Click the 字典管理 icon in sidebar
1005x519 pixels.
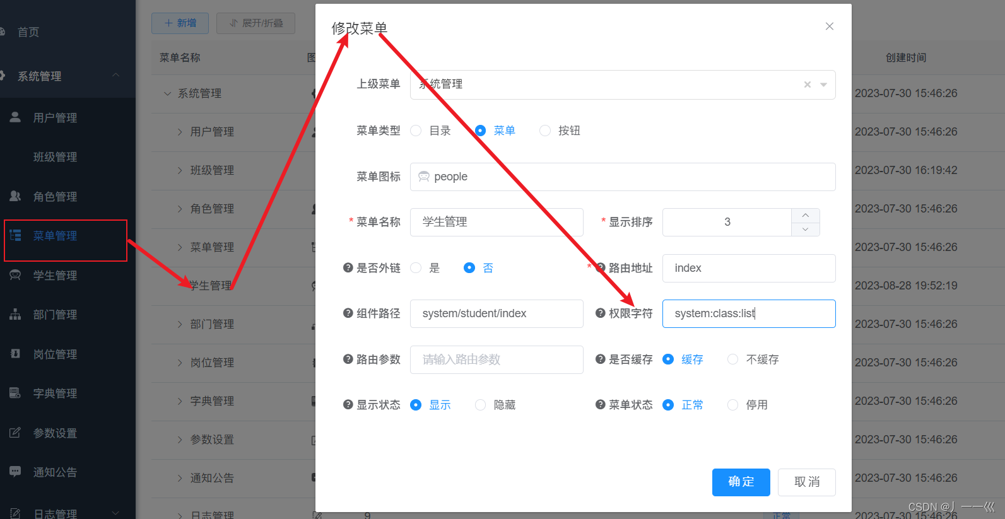(x=15, y=393)
